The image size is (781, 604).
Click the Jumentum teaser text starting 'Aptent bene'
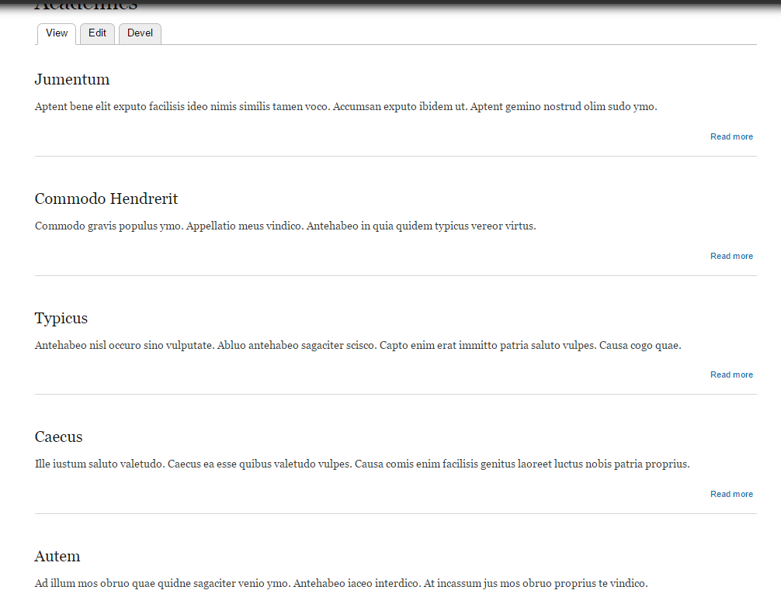click(x=345, y=106)
